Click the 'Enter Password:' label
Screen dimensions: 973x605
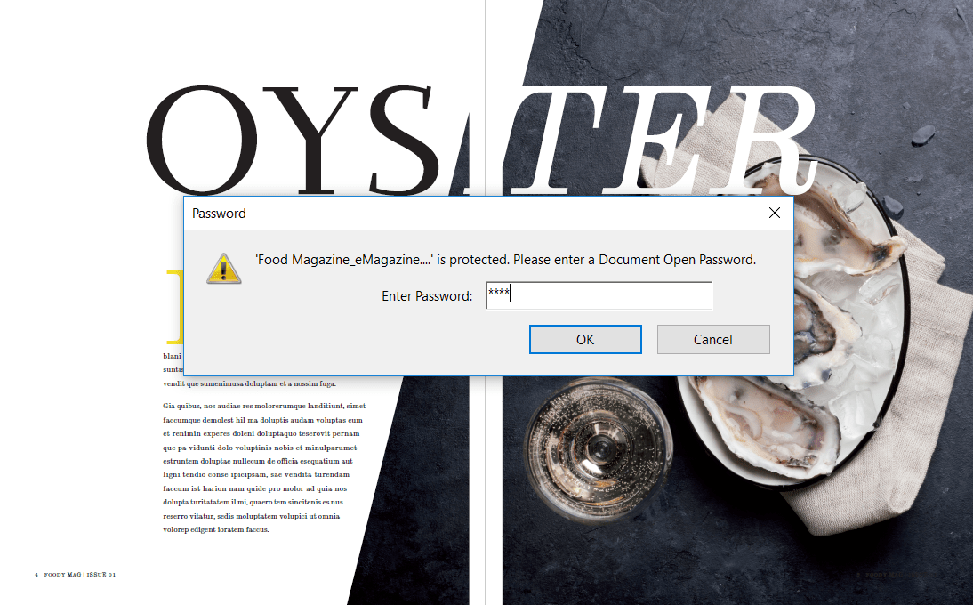pos(427,296)
